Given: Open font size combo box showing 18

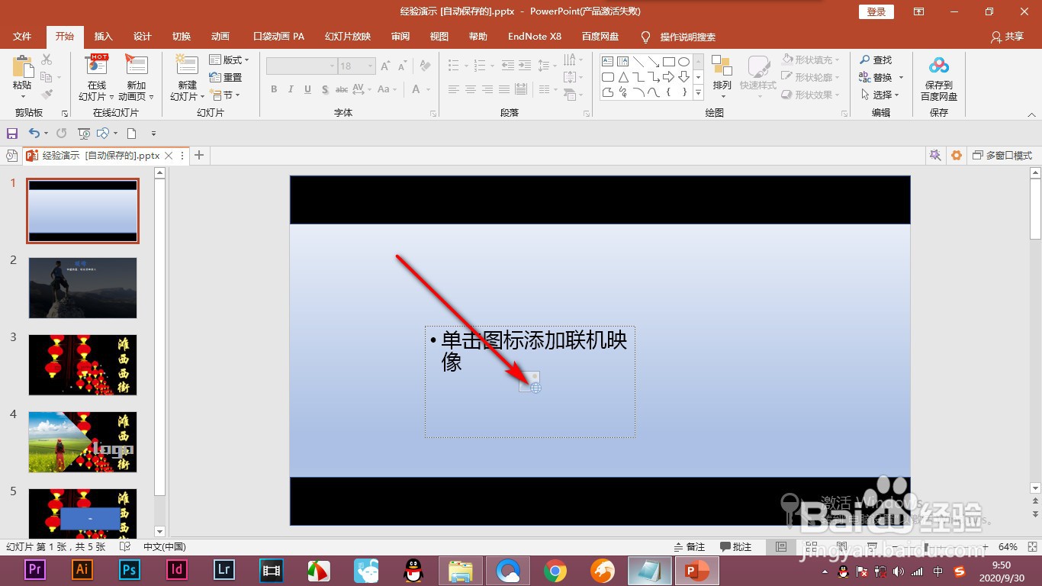Looking at the screenshot, I should coord(356,66).
